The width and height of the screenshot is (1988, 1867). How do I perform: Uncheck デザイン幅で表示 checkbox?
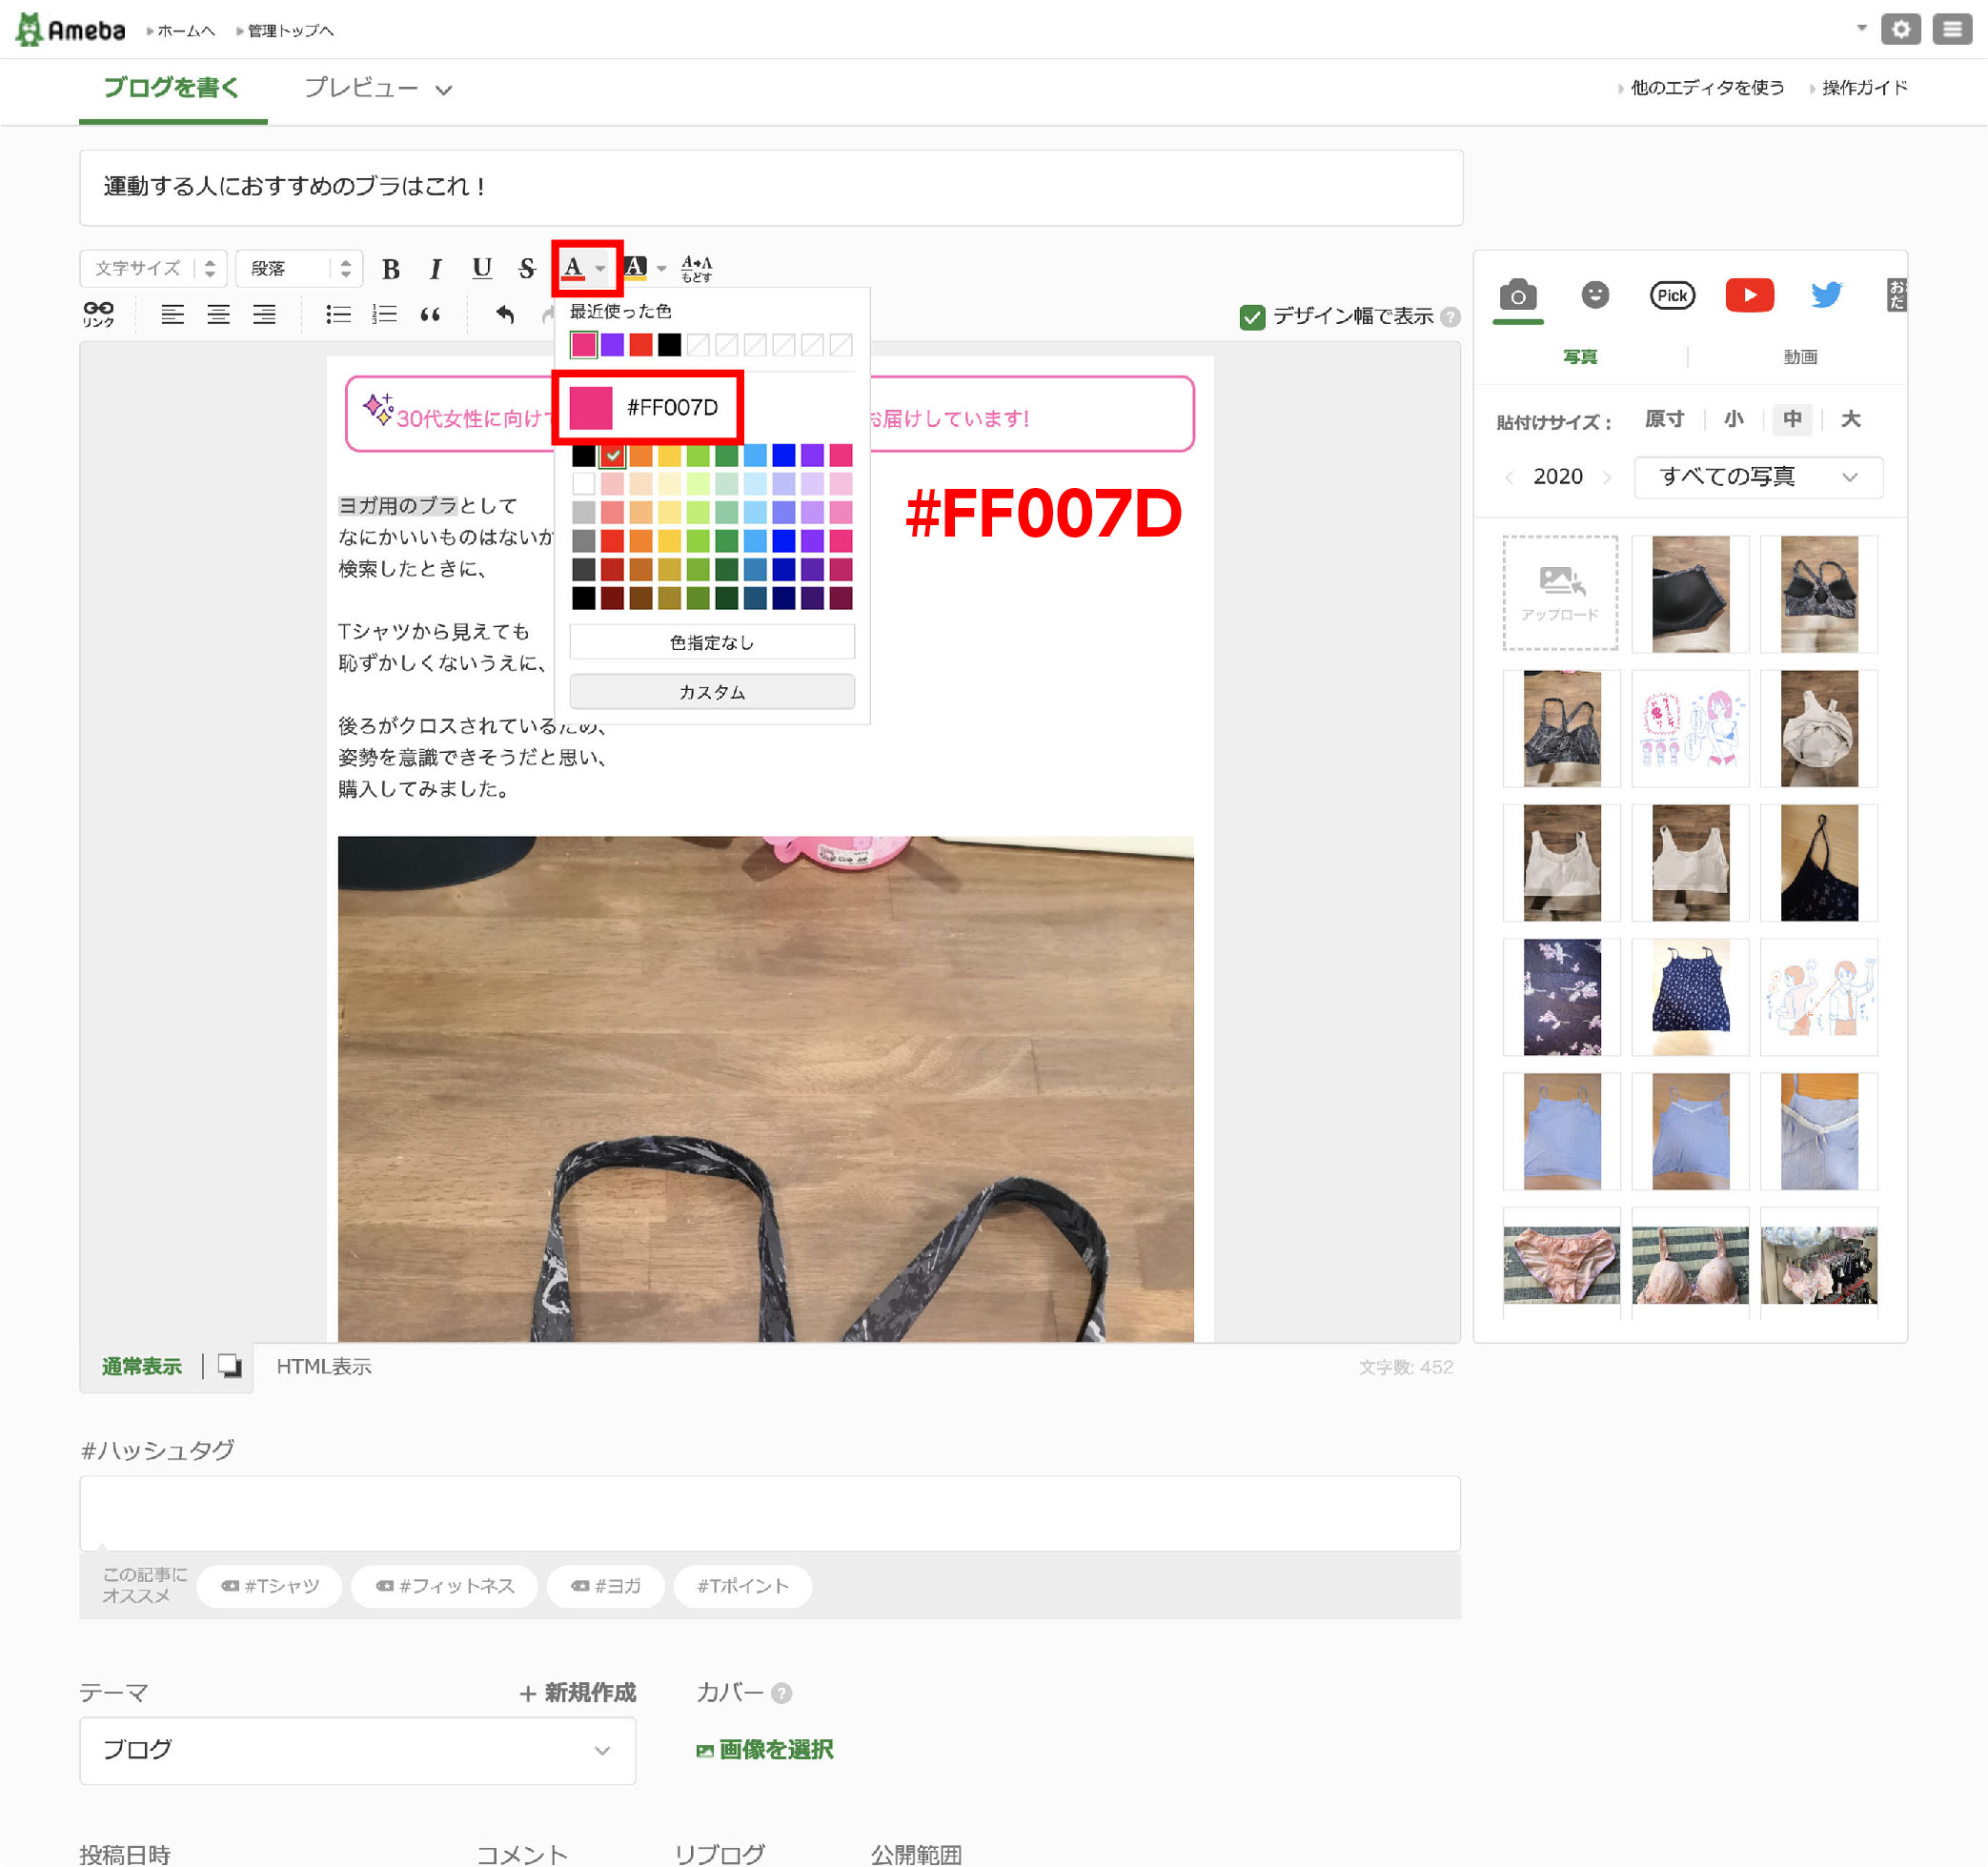[1251, 317]
